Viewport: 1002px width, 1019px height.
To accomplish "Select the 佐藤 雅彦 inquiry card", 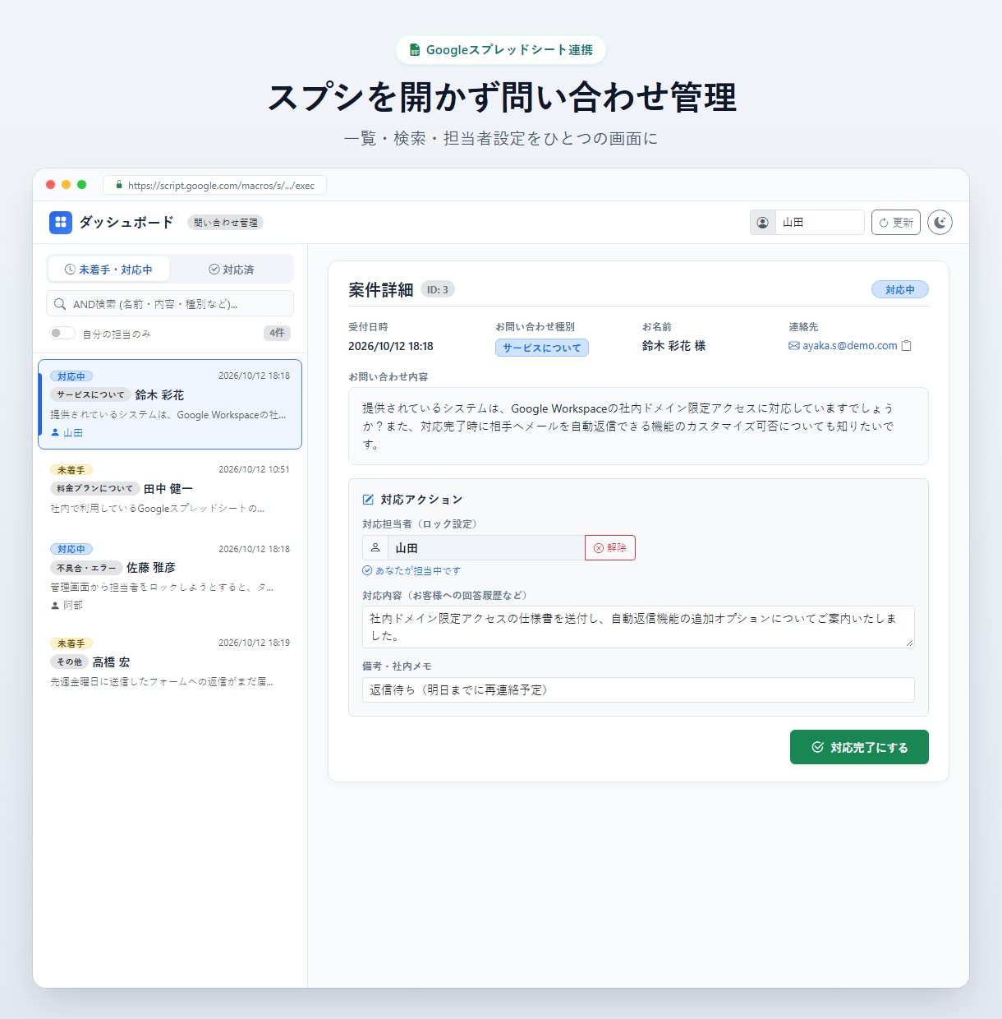I will coord(170,578).
